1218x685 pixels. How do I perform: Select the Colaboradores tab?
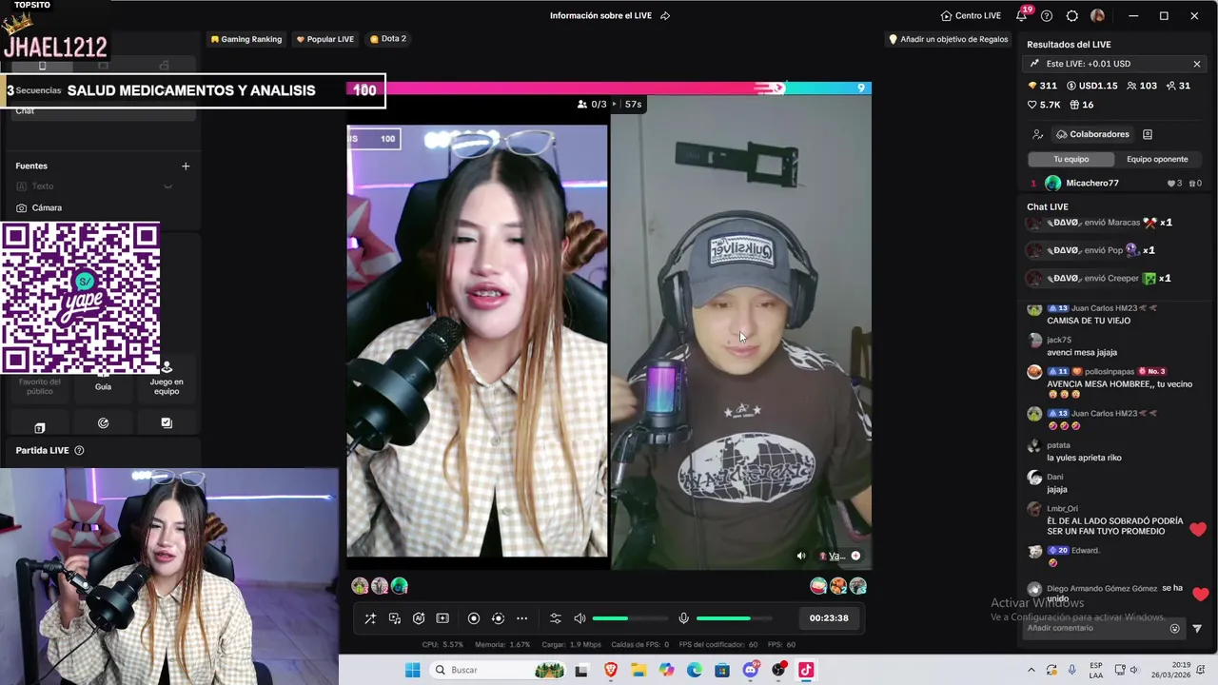(1092, 135)
